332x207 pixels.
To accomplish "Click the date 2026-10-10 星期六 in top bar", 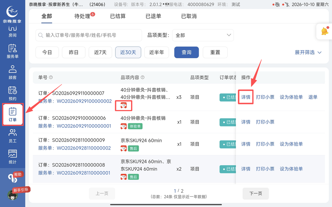I will pos(310,5).
